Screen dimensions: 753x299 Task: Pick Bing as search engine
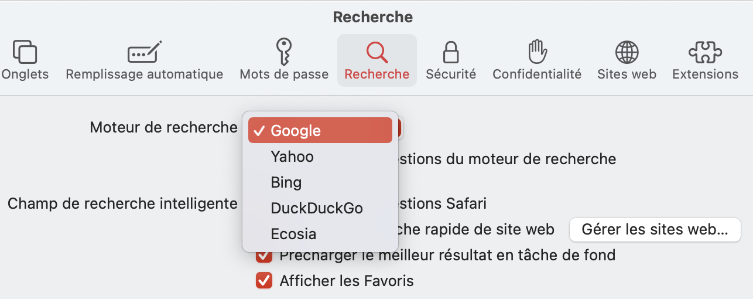pyautogui.click(x=286, y=182)
